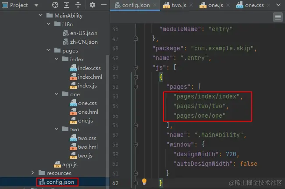Show hidden tabs via the chevron dropdown
This screenshot has width=285, height=189.
pyautogui.click(x=278, y=5)
